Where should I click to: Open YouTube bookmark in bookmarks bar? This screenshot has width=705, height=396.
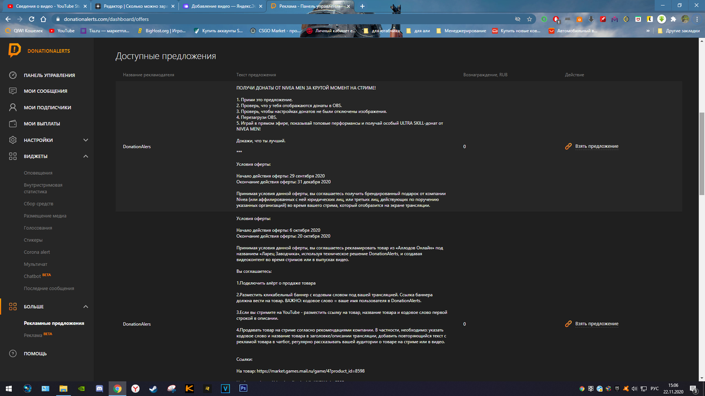[x=62, y=31]
